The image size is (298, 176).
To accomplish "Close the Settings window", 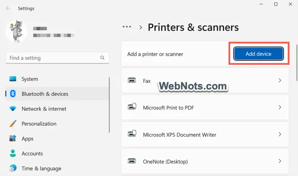I will [x=290, y=4].
